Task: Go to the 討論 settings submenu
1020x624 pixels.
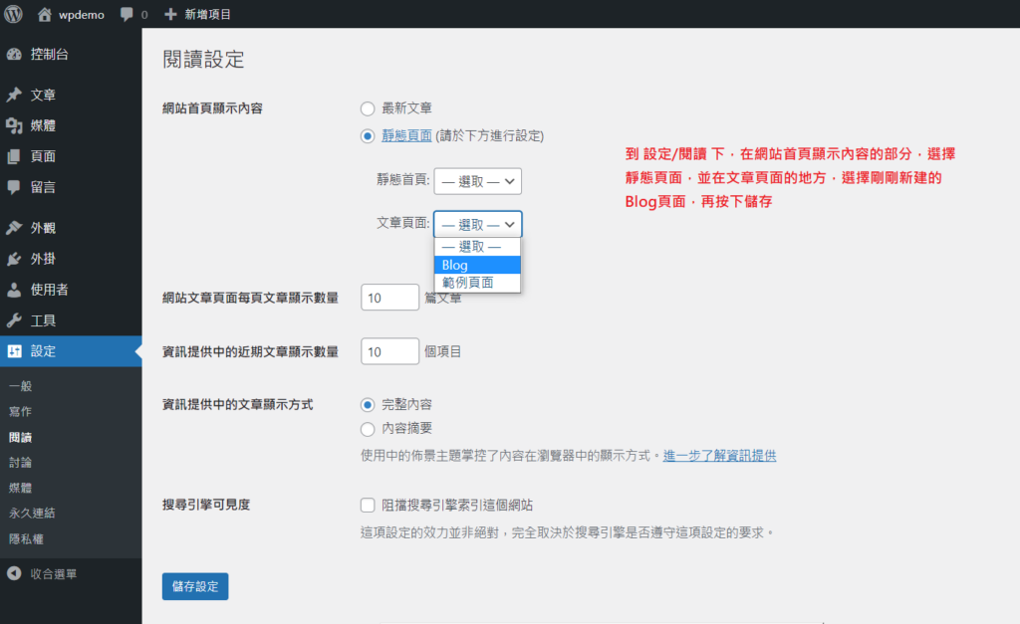Action: pos(20,462)
